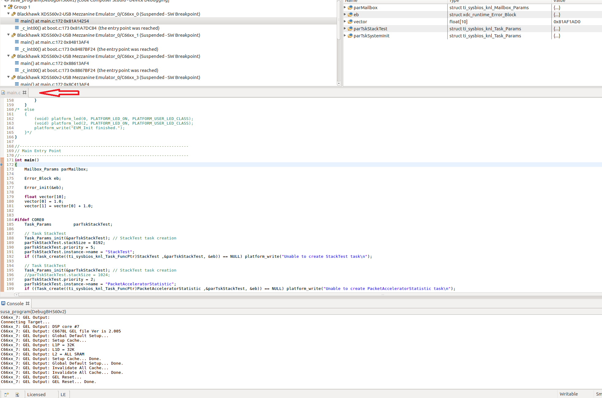
Task: Click the vector variable icon
Action: 350,21
